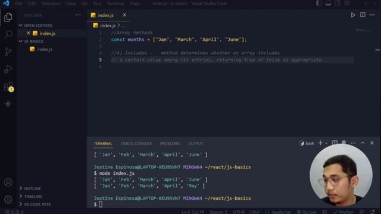Close the terminal panel

tap(372, 143)
